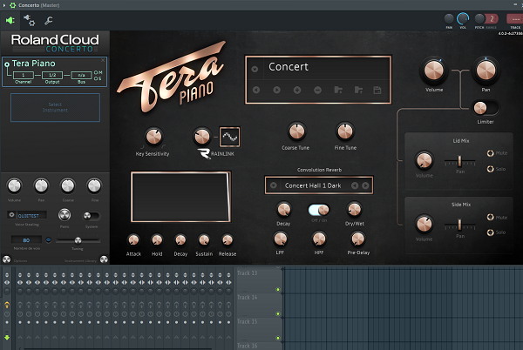Screen dimensions: 523x350
Task: Click the main Pan copper knob
Action: [486, 71]
